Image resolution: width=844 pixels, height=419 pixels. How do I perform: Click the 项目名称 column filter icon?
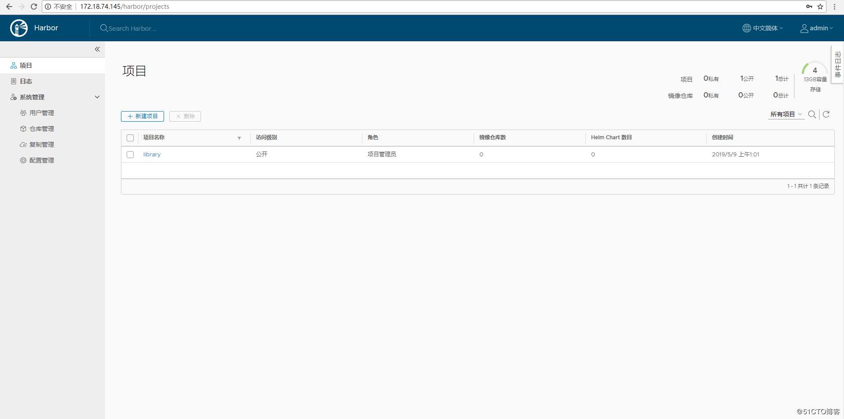point(239,138)
